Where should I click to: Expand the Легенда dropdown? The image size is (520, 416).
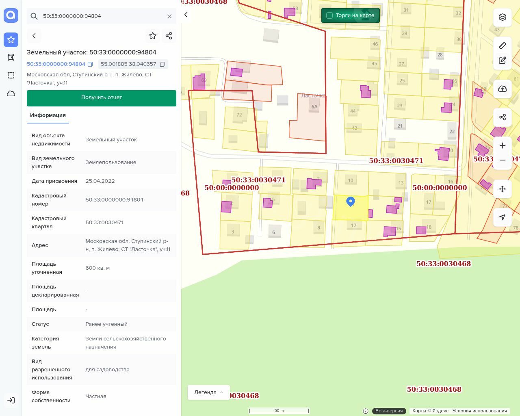tap(209, 392)
